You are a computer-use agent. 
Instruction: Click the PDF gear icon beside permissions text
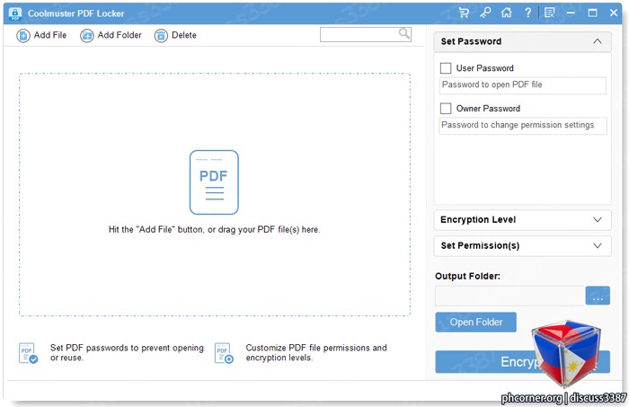click(224, 353)
